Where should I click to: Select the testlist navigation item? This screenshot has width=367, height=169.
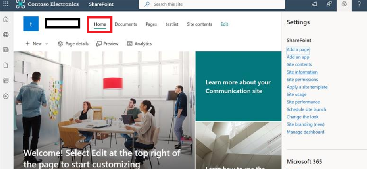click(172, 24)
